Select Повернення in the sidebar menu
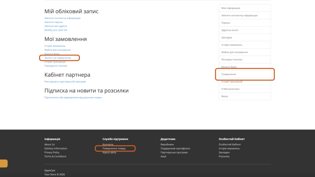The width and height of the screenshot is (315, 177). (x=245, y=74)
